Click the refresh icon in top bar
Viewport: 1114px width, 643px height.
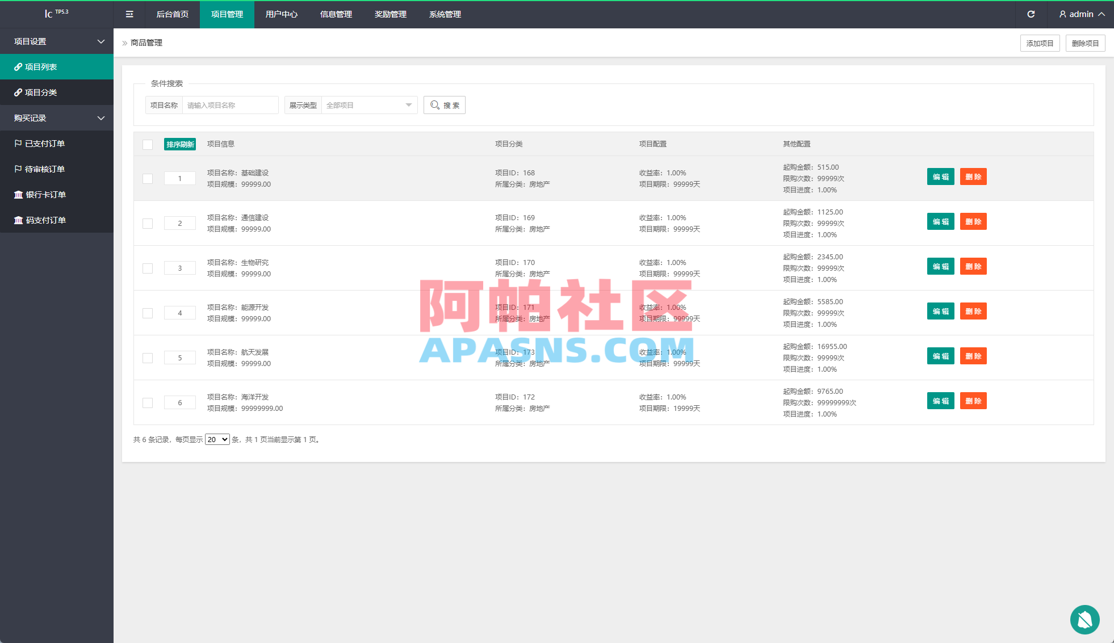(1031, 14)
